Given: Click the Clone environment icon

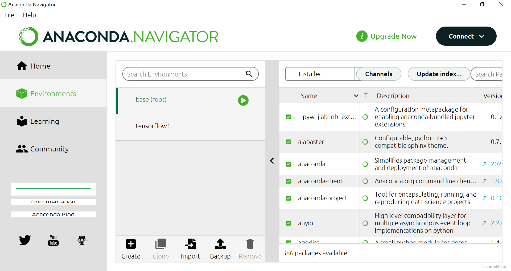Looking at the screenshot, I should (x=161, y=244).
